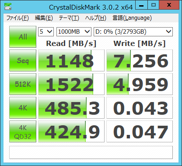Viewport: 182px width, 166px height.
Task: Click the empty comment field at bottom
Action: [91, 152]
